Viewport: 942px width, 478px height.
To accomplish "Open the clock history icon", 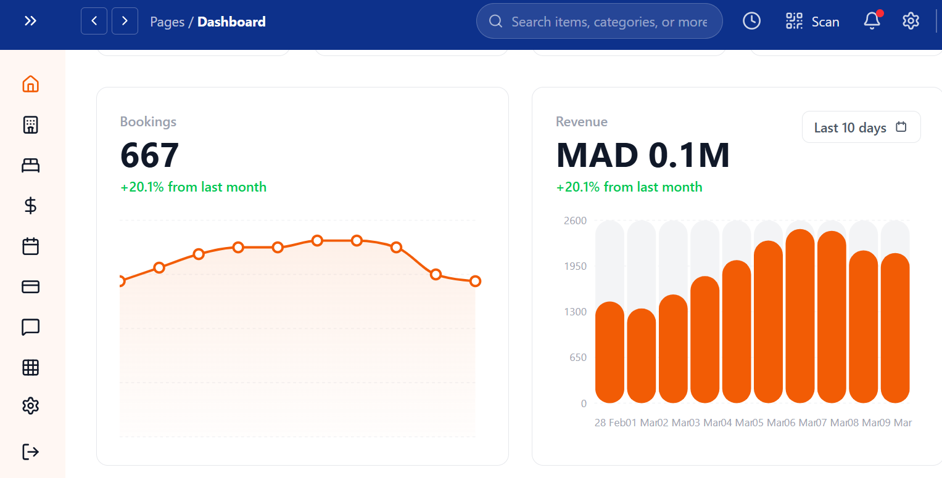I will [751, 21].
